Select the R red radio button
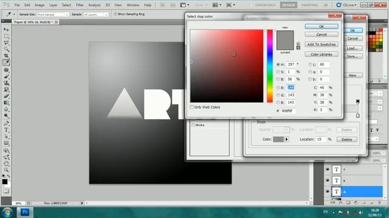The image size is (389, 218). click(278, 87)
